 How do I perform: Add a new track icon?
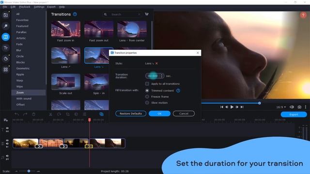(5, 120)
